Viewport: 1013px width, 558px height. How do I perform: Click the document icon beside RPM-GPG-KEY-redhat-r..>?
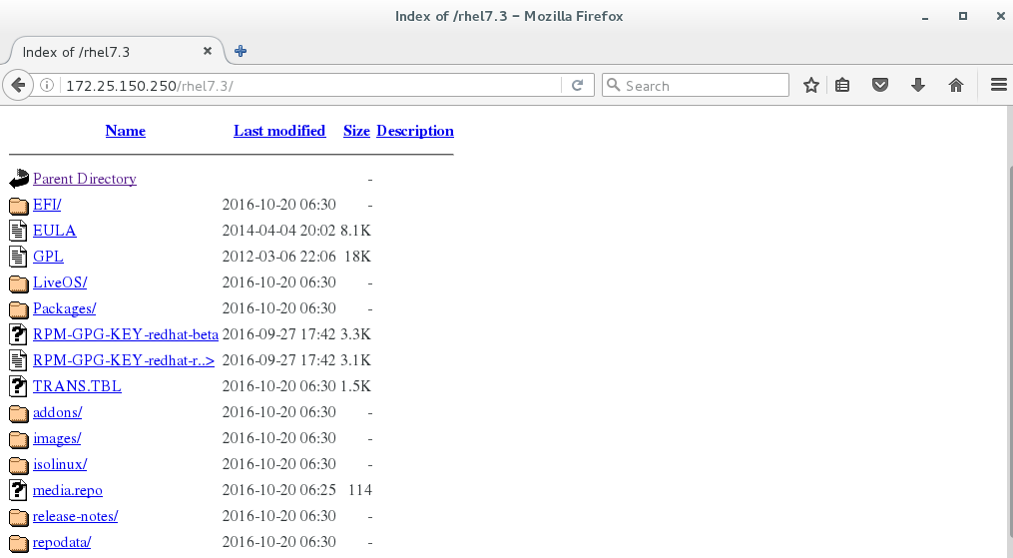(x=18, y=360)
